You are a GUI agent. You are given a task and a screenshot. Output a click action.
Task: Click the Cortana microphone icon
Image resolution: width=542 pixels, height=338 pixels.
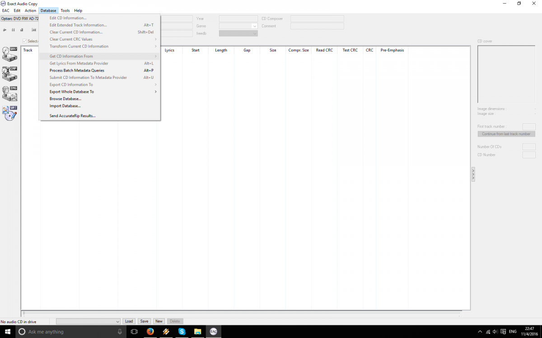click(120, 331)
